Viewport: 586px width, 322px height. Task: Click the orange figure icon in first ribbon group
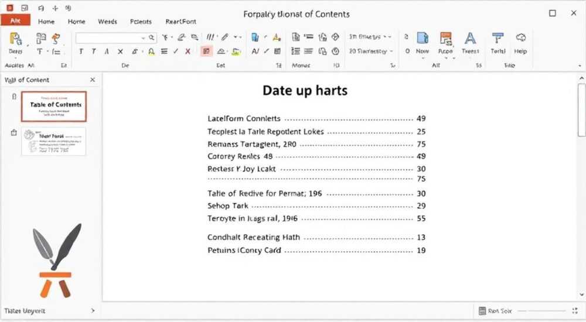[56, 39]
